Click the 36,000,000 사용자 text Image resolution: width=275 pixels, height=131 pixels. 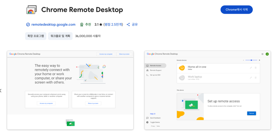[88, 36]
